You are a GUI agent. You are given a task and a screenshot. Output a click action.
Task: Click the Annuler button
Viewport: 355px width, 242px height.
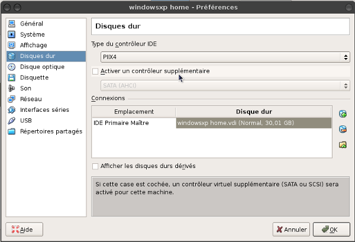(291, 230)
